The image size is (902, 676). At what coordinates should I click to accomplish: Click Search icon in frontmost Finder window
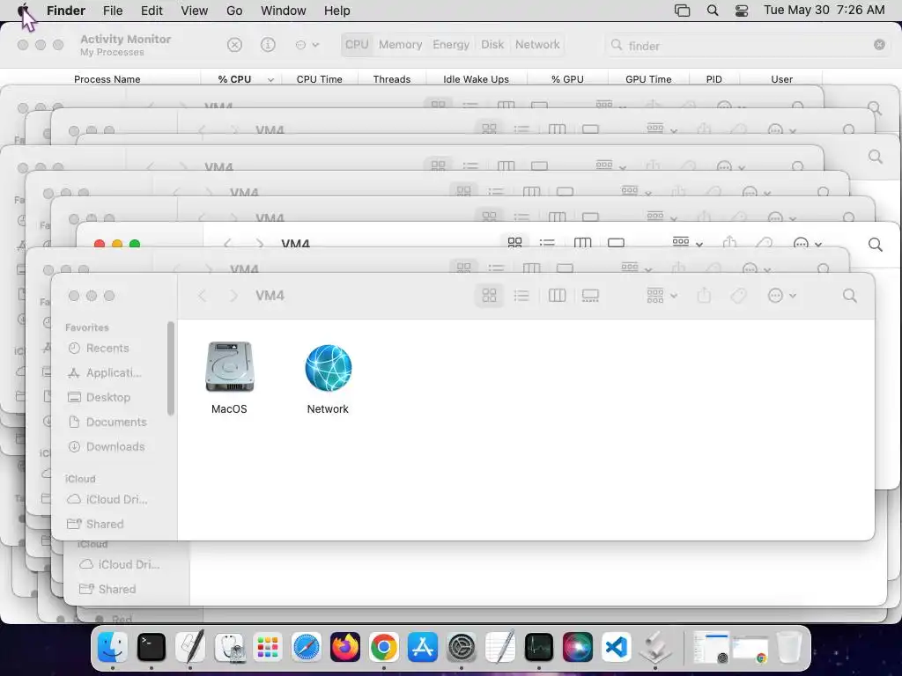click(x=850, y=296)
